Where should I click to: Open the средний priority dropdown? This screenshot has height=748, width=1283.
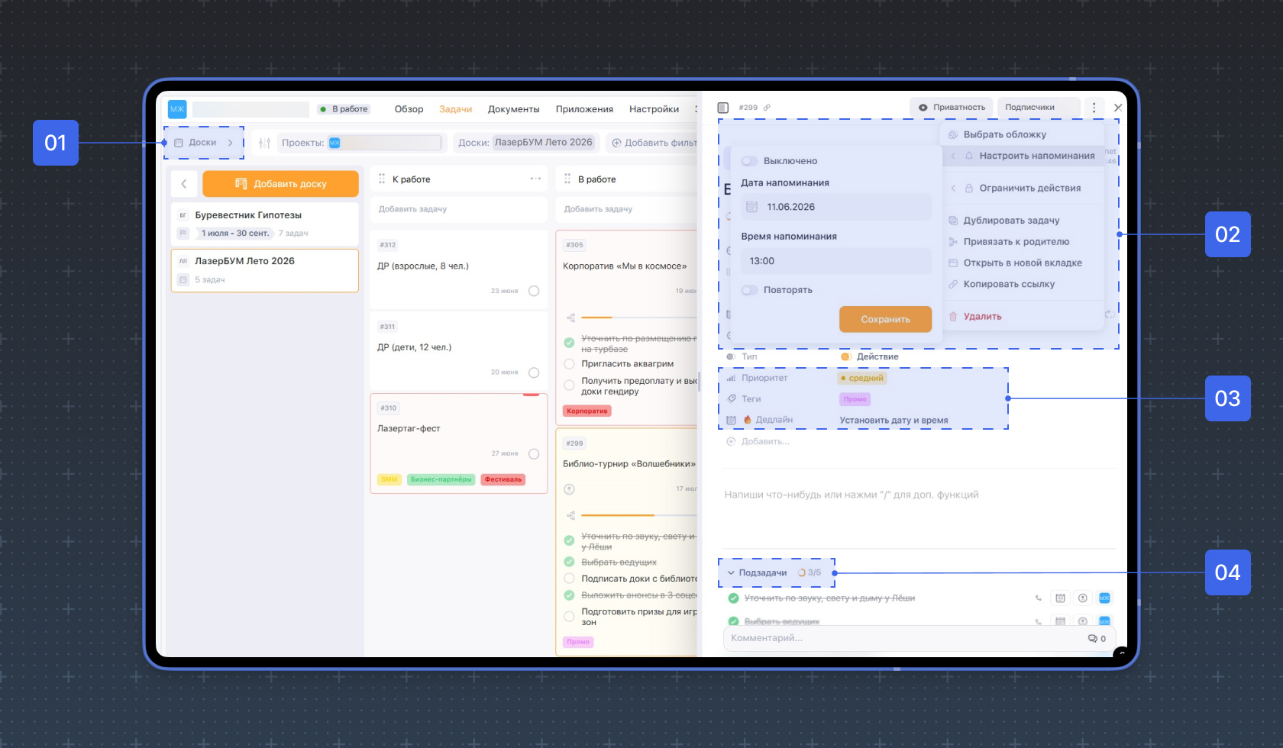click(x=862, y=378)
